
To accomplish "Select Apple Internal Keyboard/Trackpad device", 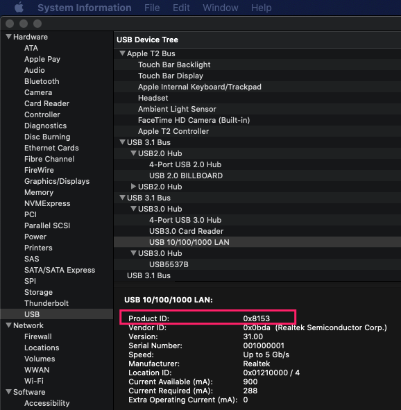I will (x=199, y=87).
